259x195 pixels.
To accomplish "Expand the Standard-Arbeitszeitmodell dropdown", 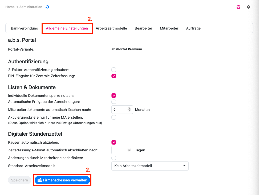I will pos(150,166).
